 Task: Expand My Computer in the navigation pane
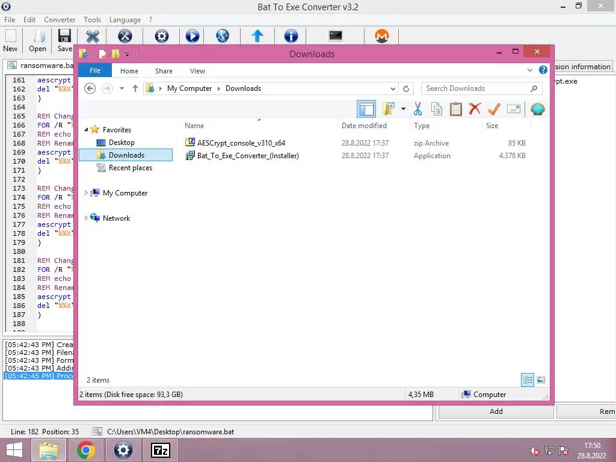(x=86, y=193)
